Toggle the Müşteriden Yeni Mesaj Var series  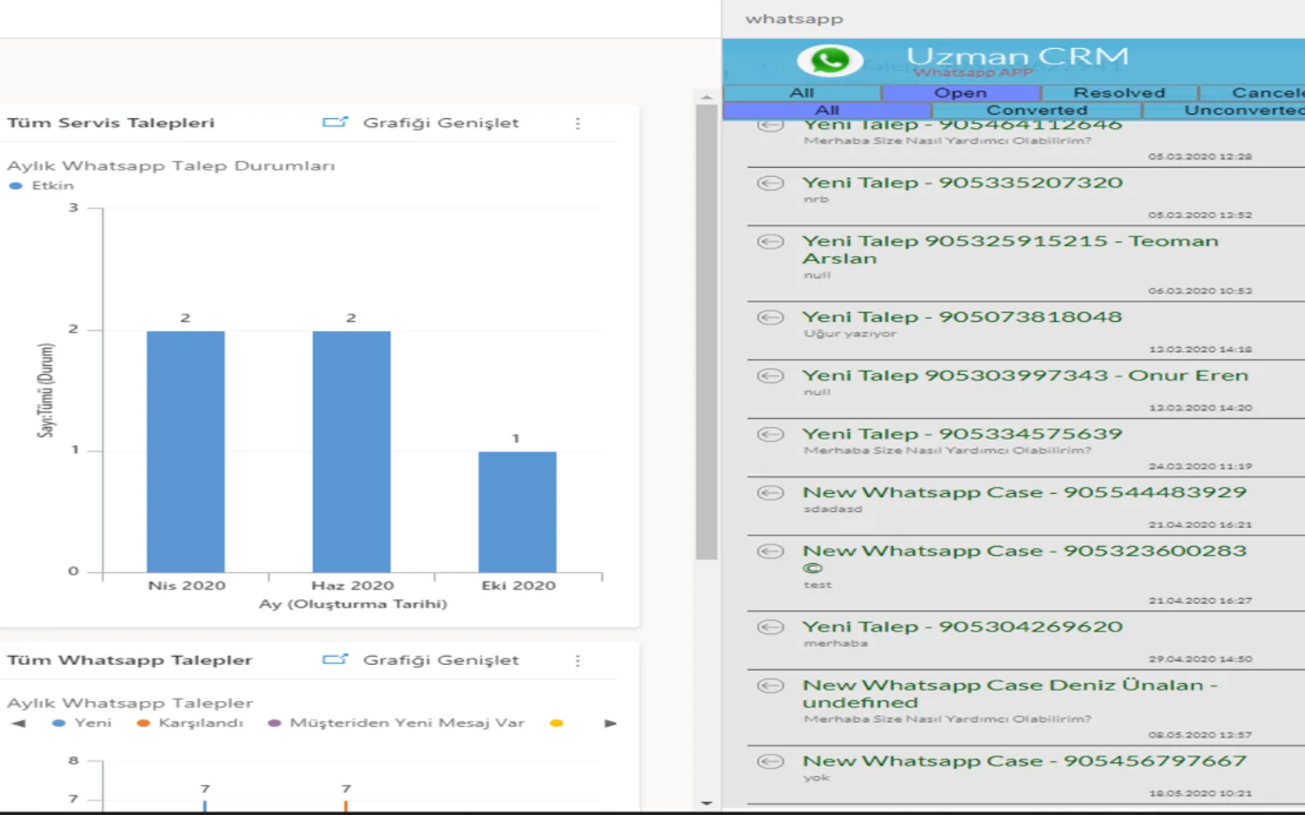click(x=396, y=723)
